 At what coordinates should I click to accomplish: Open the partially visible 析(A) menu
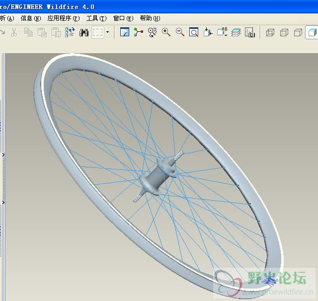tap(7, 18)
